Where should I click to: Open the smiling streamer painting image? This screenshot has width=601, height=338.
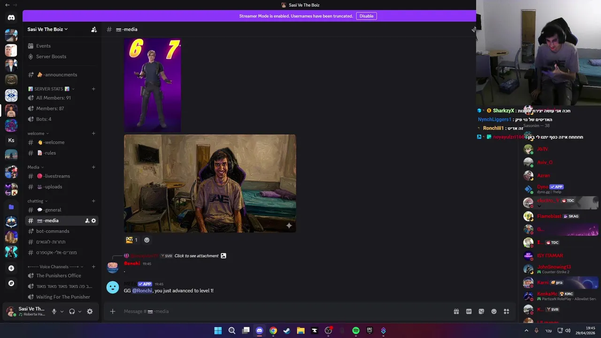[x=210, y=184]
